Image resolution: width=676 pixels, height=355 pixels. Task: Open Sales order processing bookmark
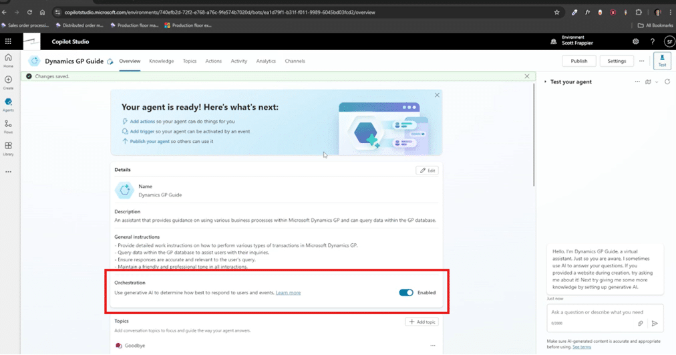click(x=25, y=25)
